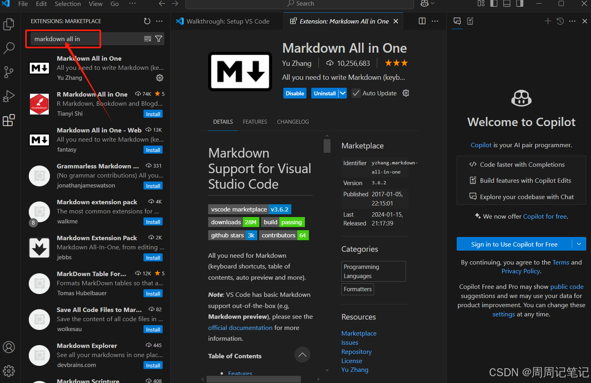
Task: Switch to Copilot Edits view
Action: click(x=470, y=21)
